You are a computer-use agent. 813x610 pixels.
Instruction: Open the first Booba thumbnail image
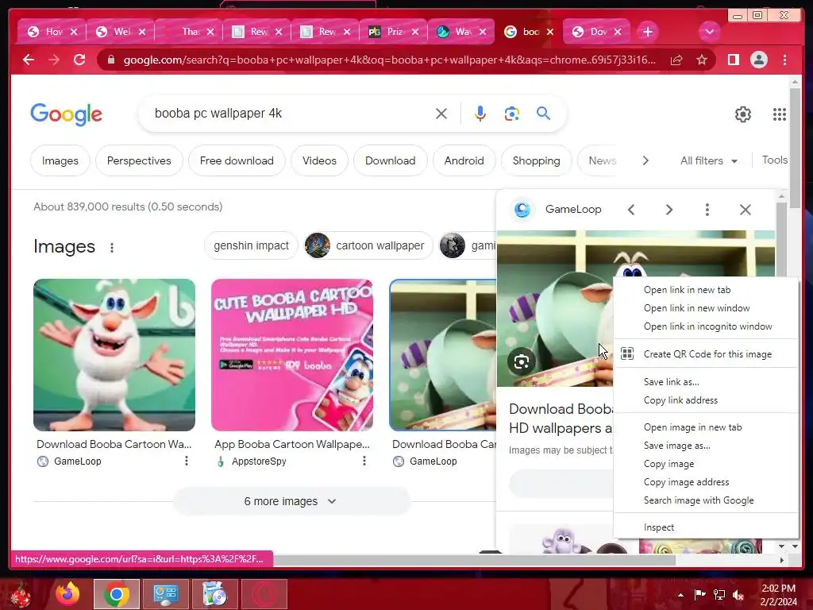point(114,355)
